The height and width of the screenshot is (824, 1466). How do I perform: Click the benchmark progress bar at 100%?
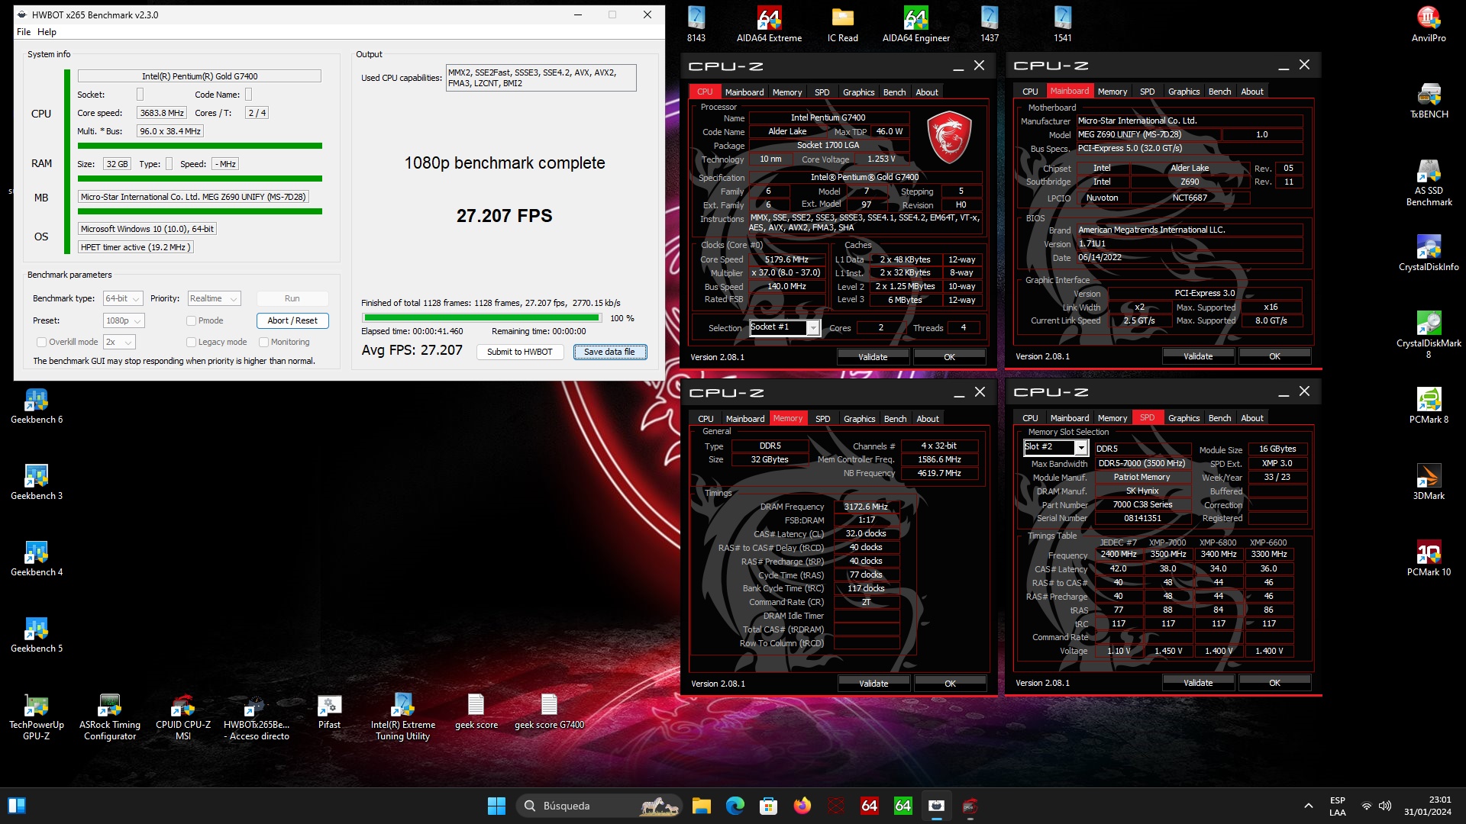click(x=482, y=318)
